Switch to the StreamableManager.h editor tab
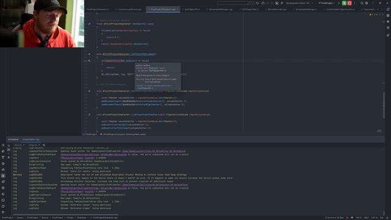This screenshot has width=391, height=220. pos(306,10)
